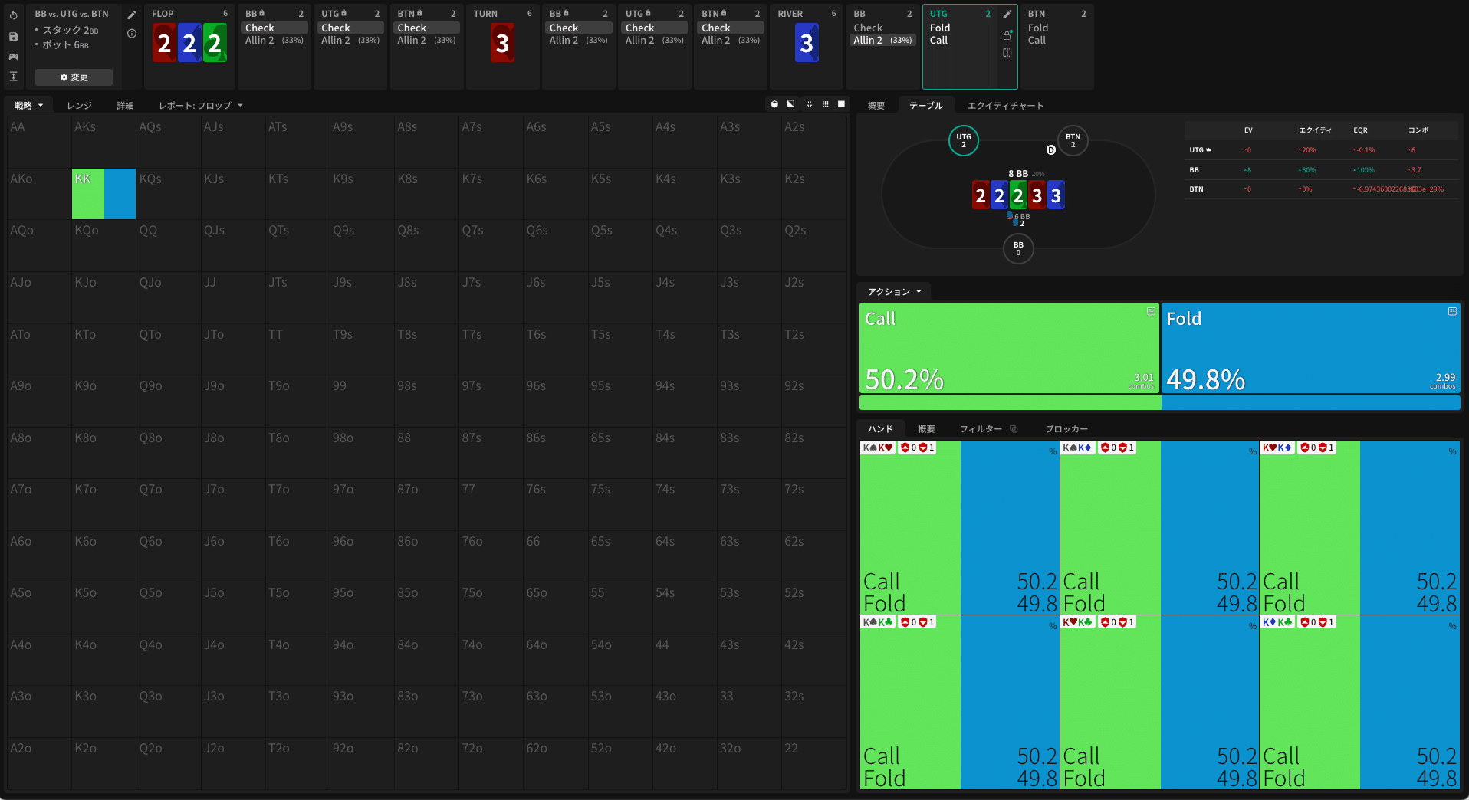Click the pencil edit icon beside scenario title
Image resolution: width=1469 pixels, height=800 pixels.
pos(132,15)
